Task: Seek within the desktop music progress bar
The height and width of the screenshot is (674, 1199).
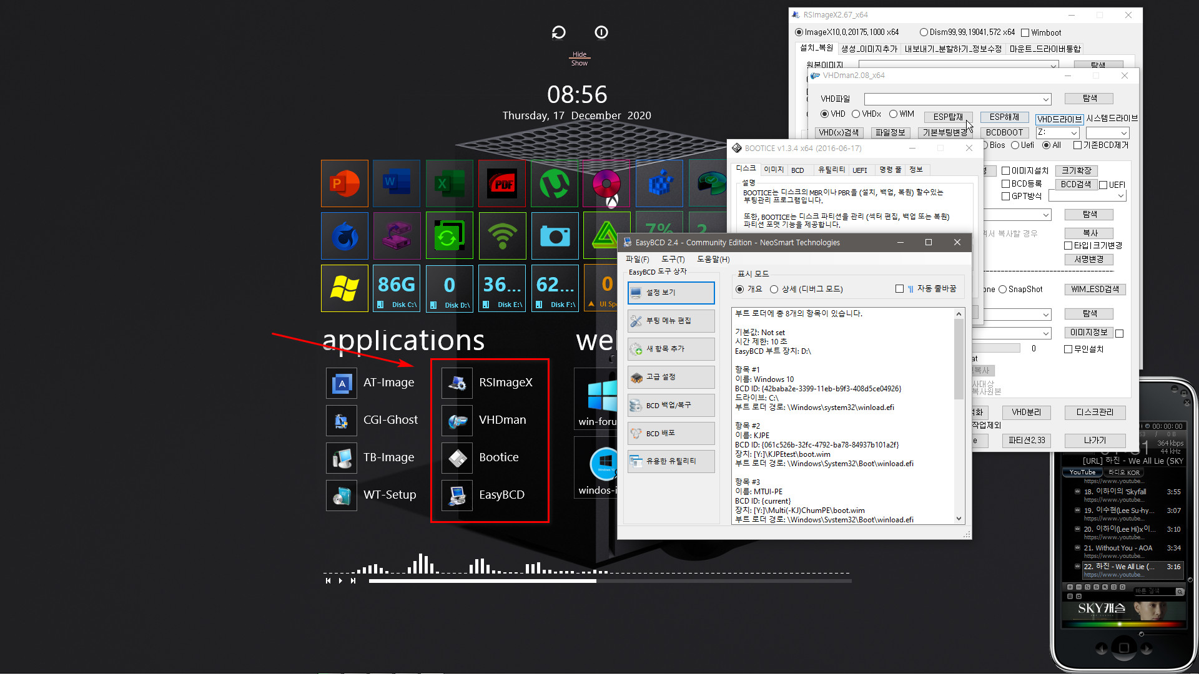Action: (x=610, y=581)
